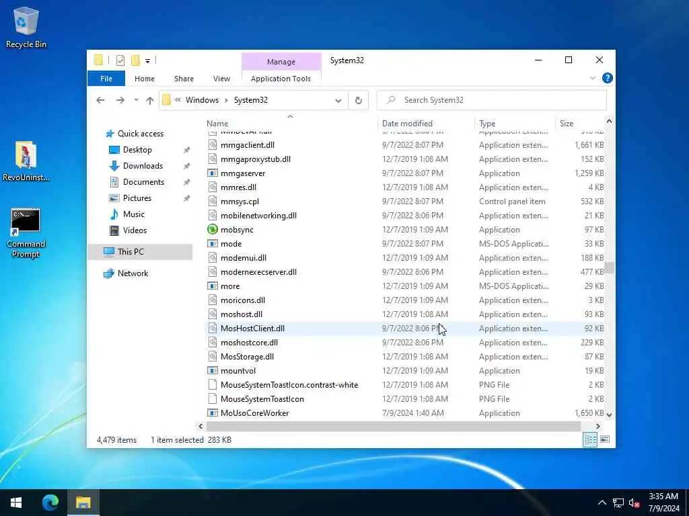Select the MoUsoCoreWorker application icon

coord(213,413)
